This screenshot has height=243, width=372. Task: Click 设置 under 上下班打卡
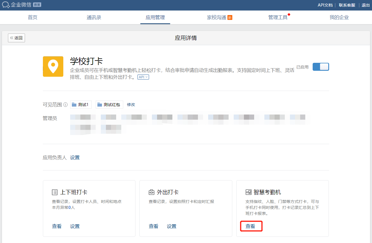click(75, 226)
